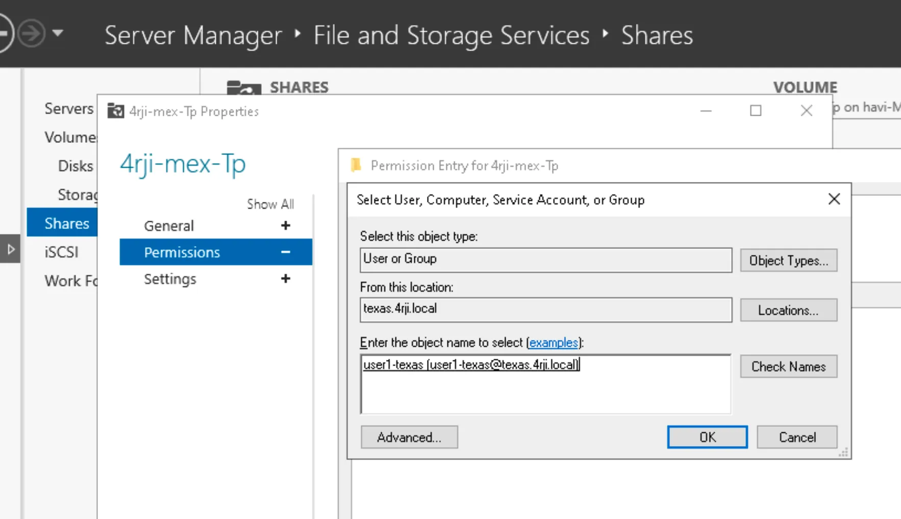
Task: Click the 4rji-mex-Tp Properties window icon
Action: pyautogui.click(x=116, y=111)
